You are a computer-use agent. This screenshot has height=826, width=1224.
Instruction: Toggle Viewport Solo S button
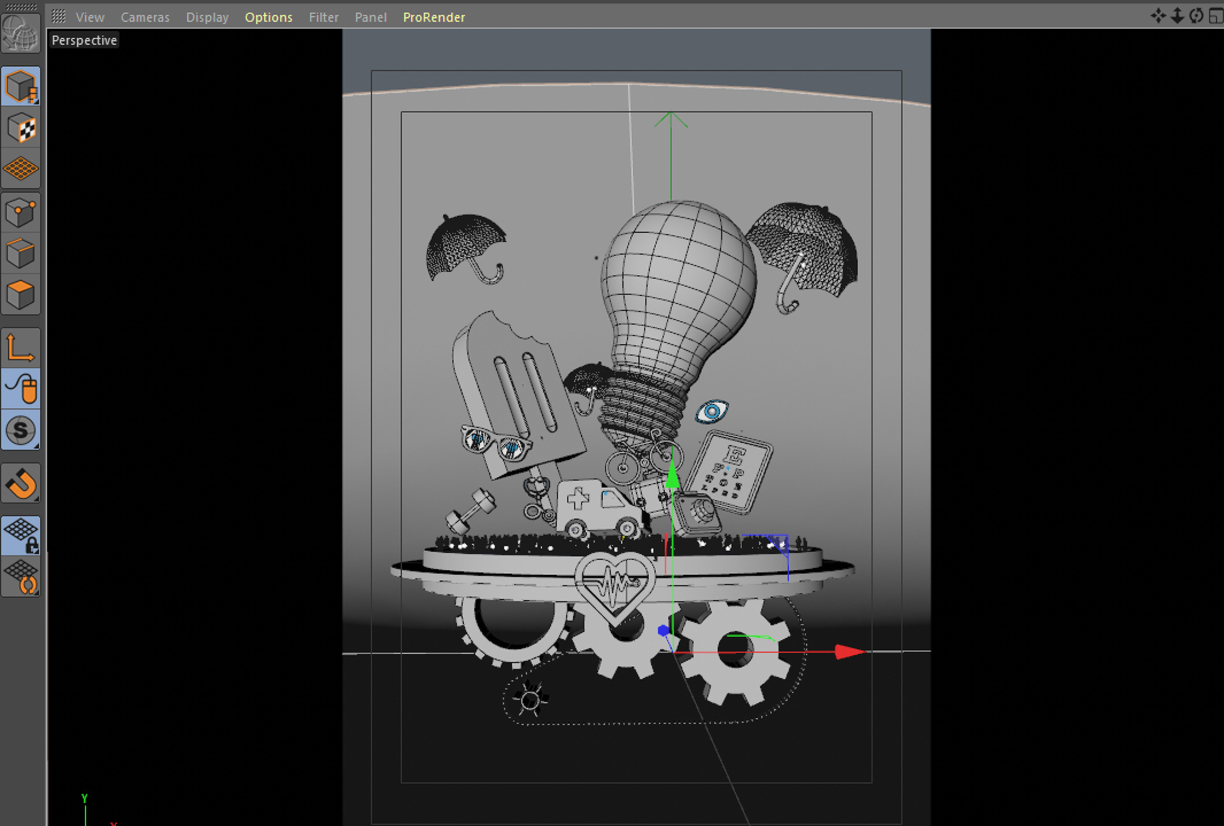pyautogui.click(x=20, y=431)
